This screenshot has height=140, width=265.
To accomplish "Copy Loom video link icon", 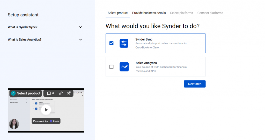I will [x=61, y=93].
